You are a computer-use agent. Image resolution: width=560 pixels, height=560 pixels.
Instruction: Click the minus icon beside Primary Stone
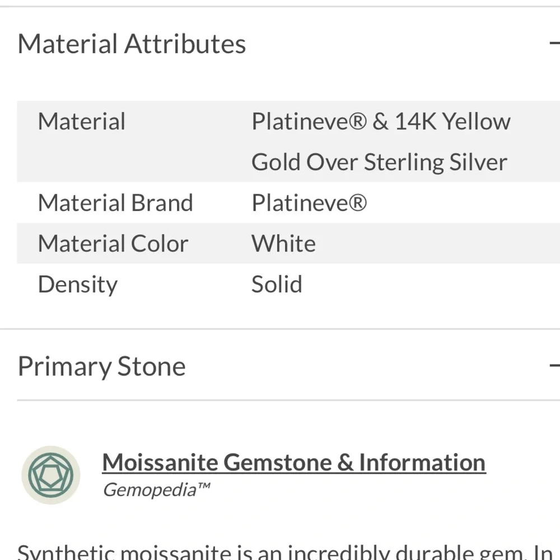(554, 365)
